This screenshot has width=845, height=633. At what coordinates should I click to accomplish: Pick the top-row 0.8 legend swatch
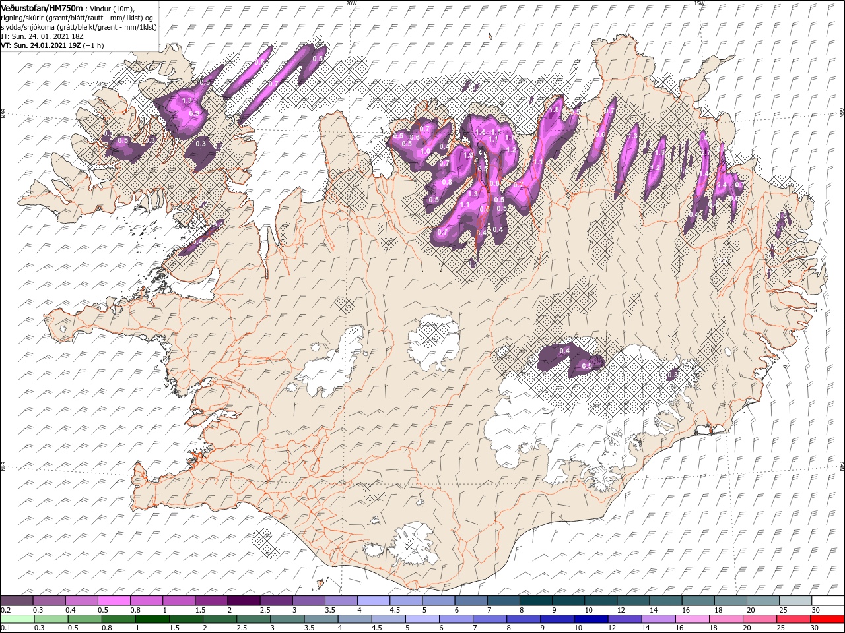pos(146,601)
